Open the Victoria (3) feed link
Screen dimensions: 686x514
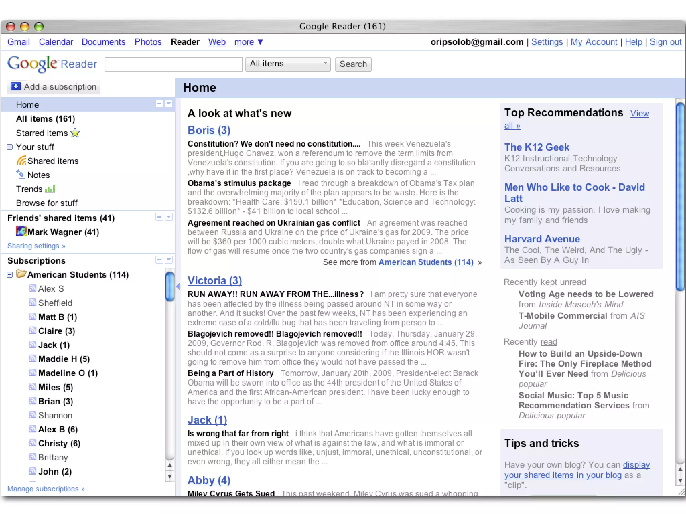215,280
